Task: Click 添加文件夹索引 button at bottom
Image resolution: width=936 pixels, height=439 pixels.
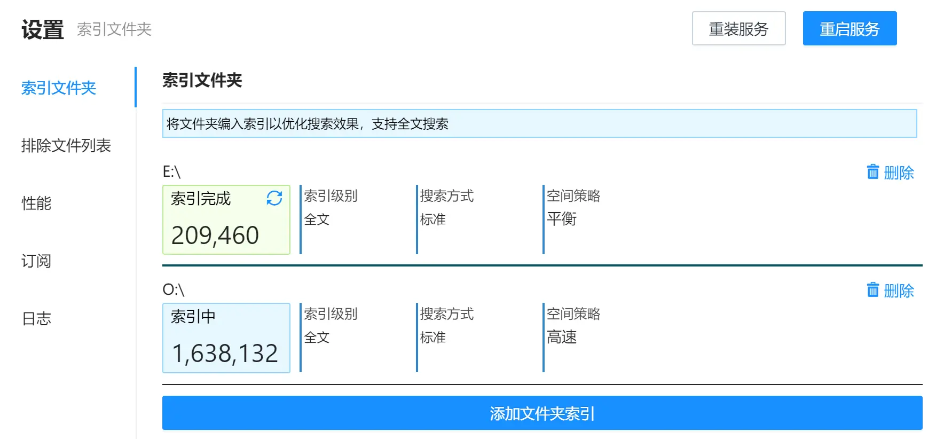Action: [x=542, y=413]
